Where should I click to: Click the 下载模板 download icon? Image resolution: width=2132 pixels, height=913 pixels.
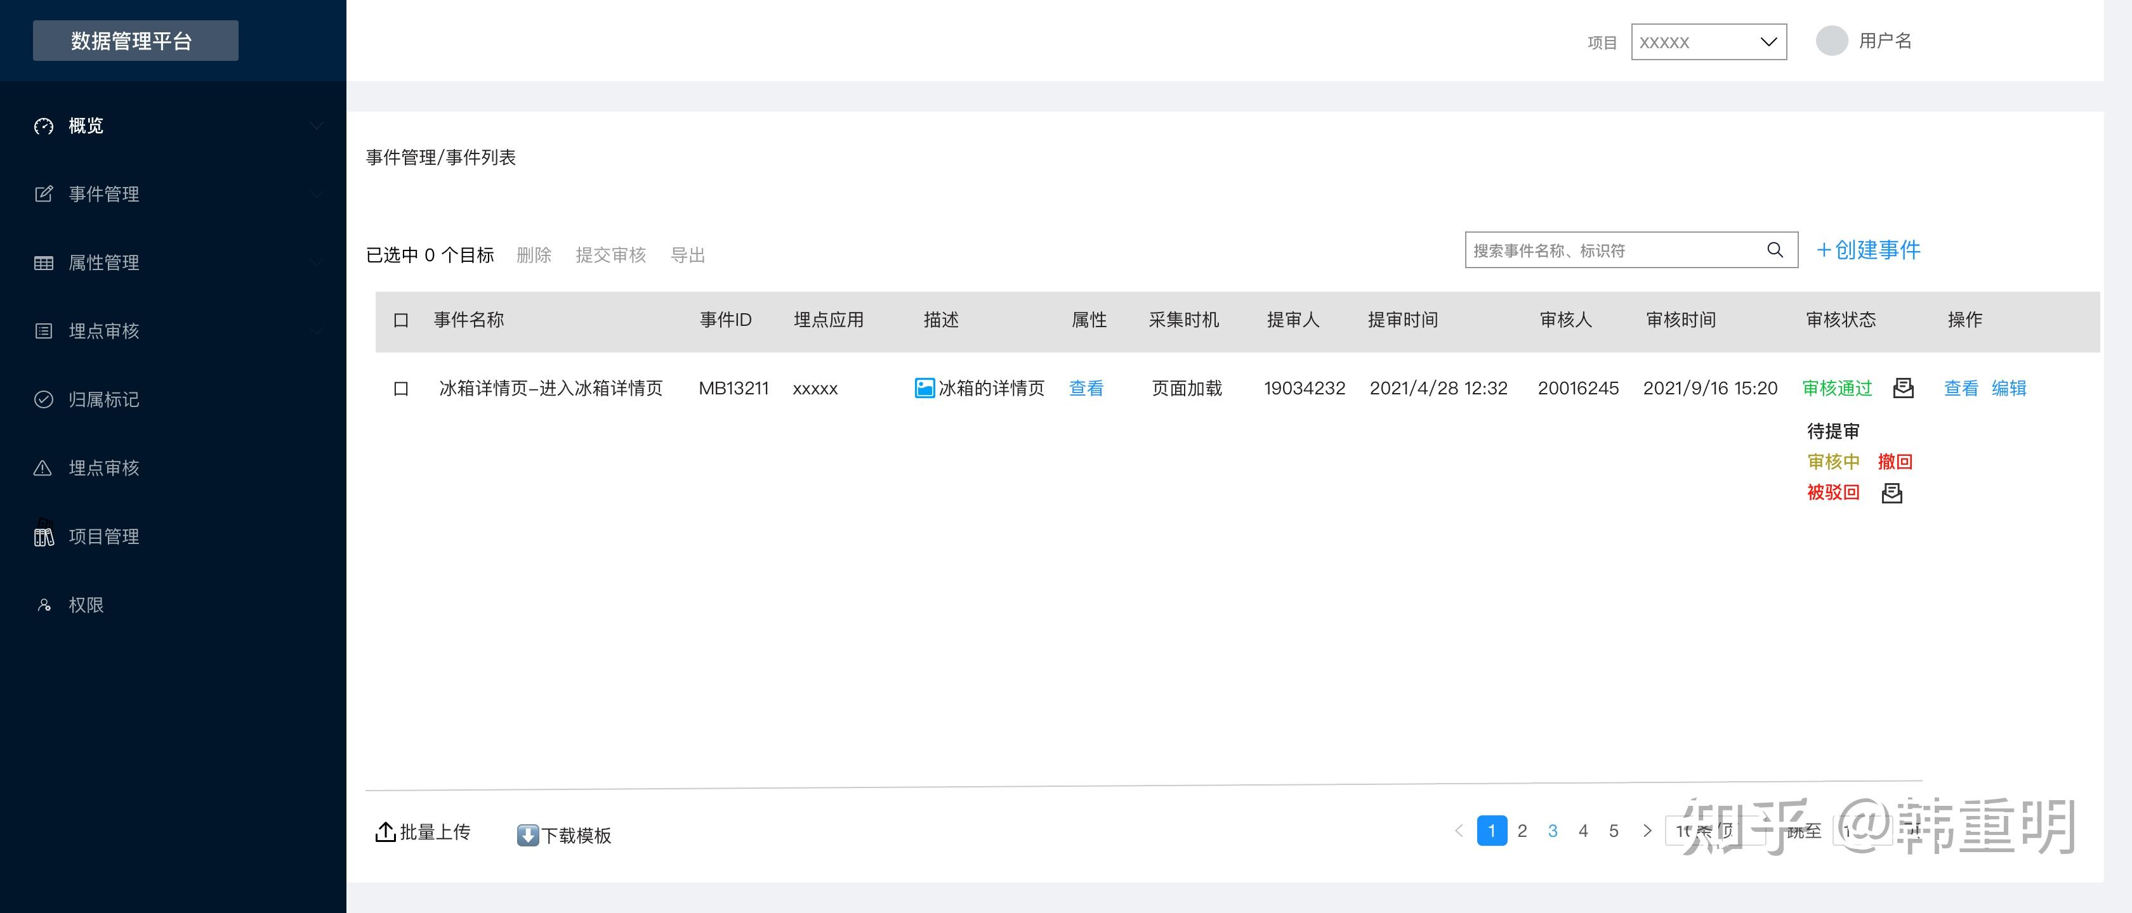(527, 835)
